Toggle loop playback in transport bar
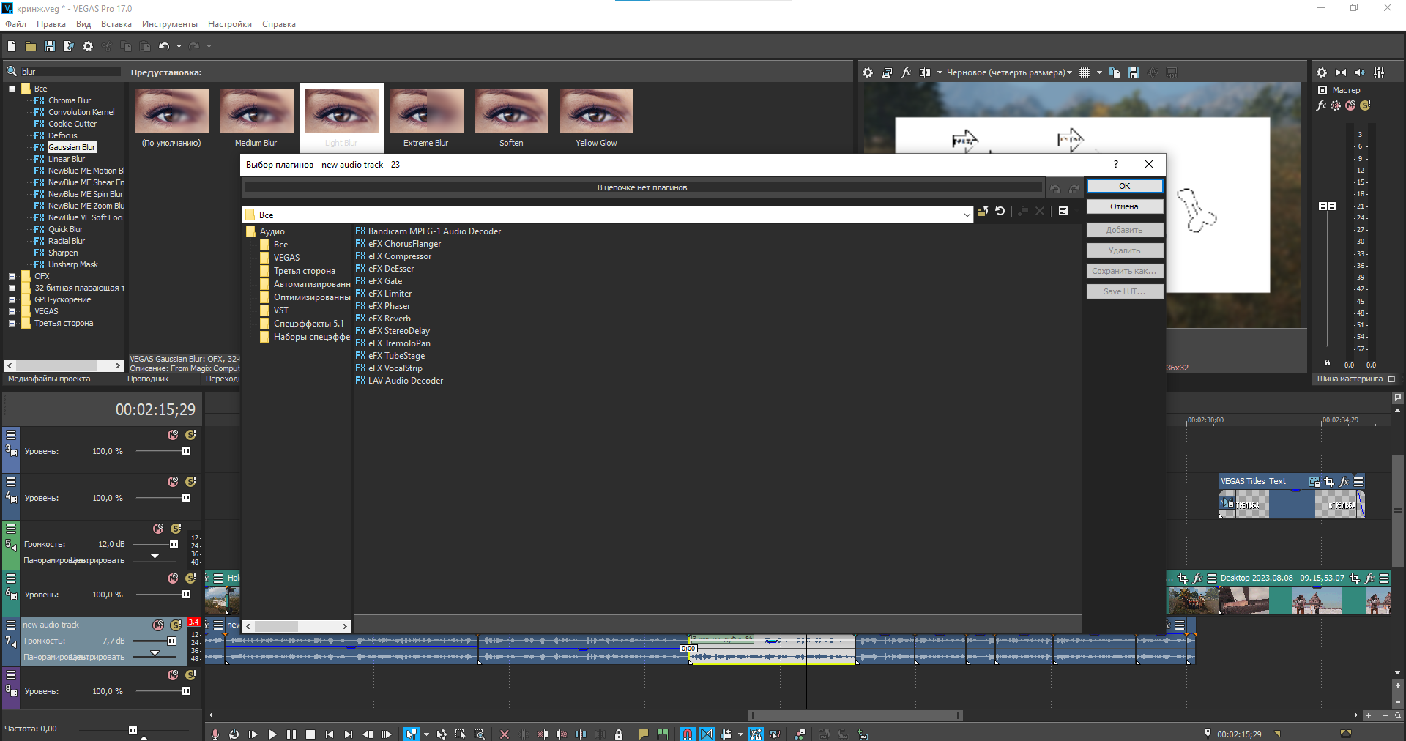Image resolution: width=1406 pixels, height=741 pixels. coord(234,734)
